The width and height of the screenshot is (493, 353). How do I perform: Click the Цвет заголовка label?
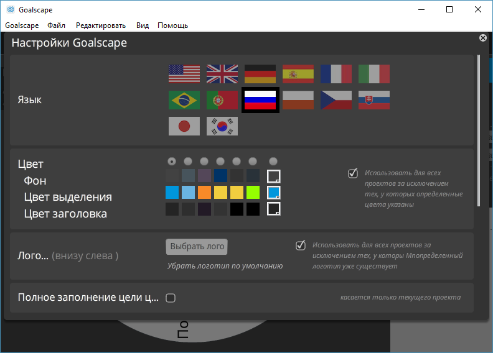click(65, 214)
